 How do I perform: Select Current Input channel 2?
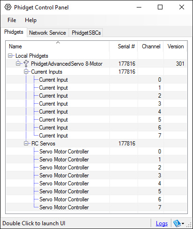[x=97, y=96]
